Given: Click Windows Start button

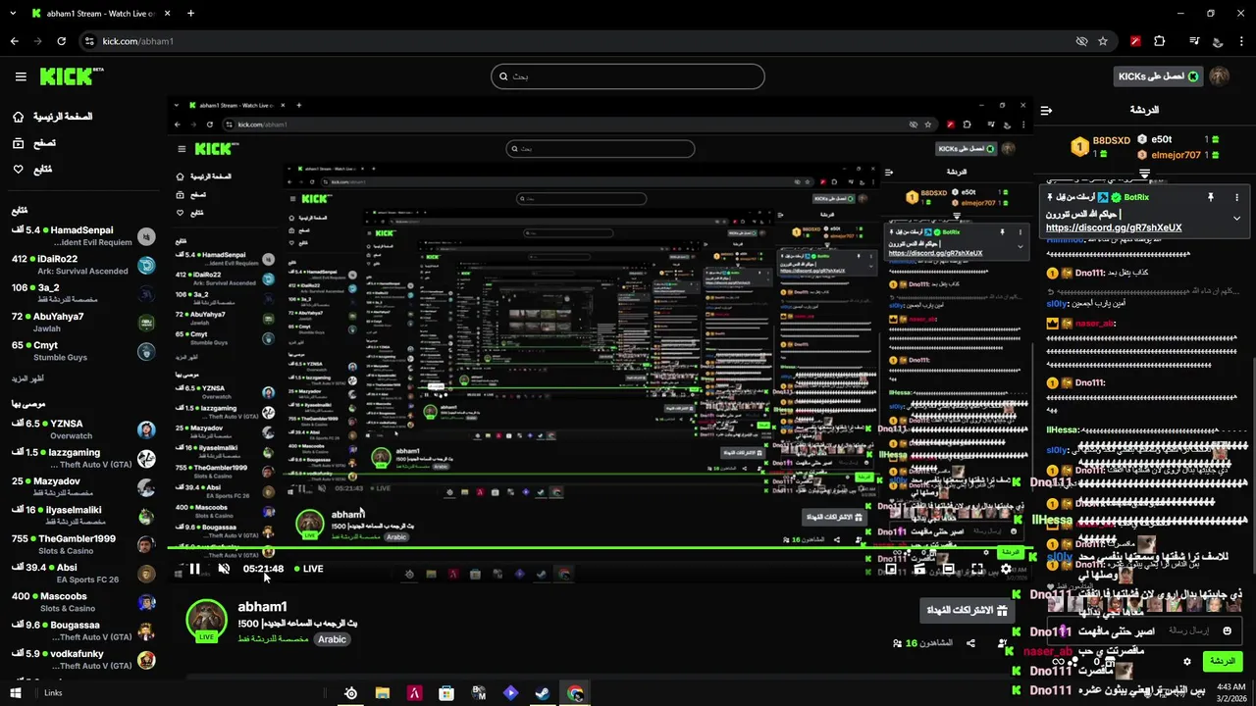Looking at the screenshot, I should [x=16, y=693].
